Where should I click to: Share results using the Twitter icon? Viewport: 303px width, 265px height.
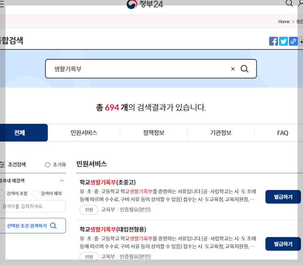283,41
